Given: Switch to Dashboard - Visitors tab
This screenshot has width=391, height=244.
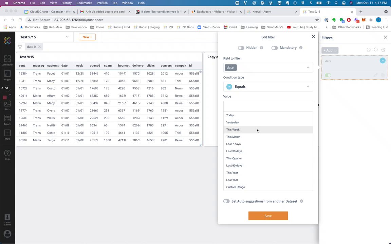Looking at the screenshot, I should (216, 12).
